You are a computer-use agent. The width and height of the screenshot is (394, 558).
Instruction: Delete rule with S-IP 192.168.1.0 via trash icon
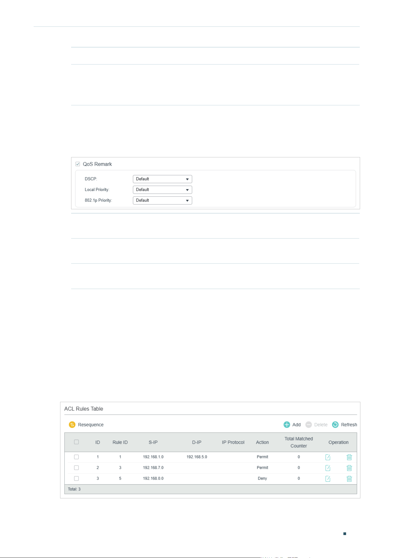(349, 457)
